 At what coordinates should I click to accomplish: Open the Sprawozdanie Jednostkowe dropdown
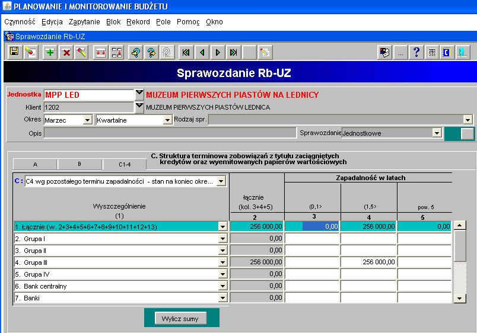[437, 133]
